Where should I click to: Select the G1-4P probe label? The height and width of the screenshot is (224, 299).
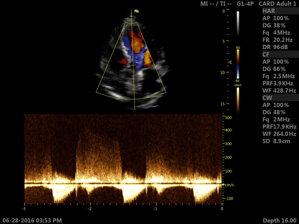tap(245, 4)
